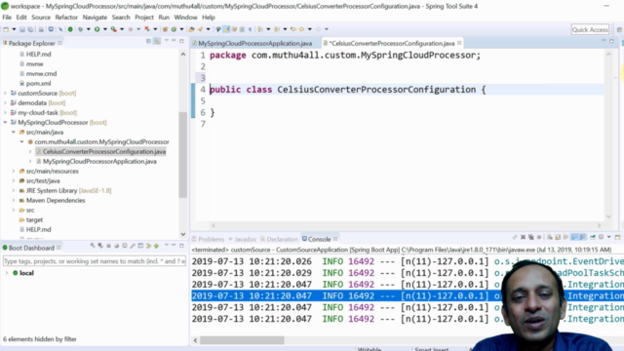This screenshot has height=351, width=624.
Task: Open Console display selected dropdown arrow
Action: 608,237
